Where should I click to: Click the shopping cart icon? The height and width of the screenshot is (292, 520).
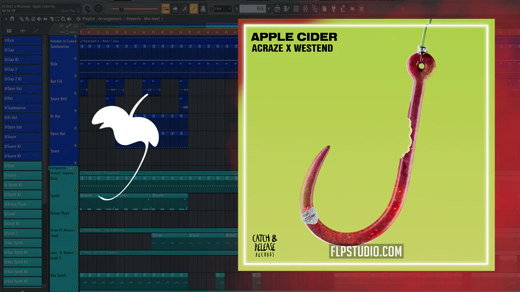(361, 9)
